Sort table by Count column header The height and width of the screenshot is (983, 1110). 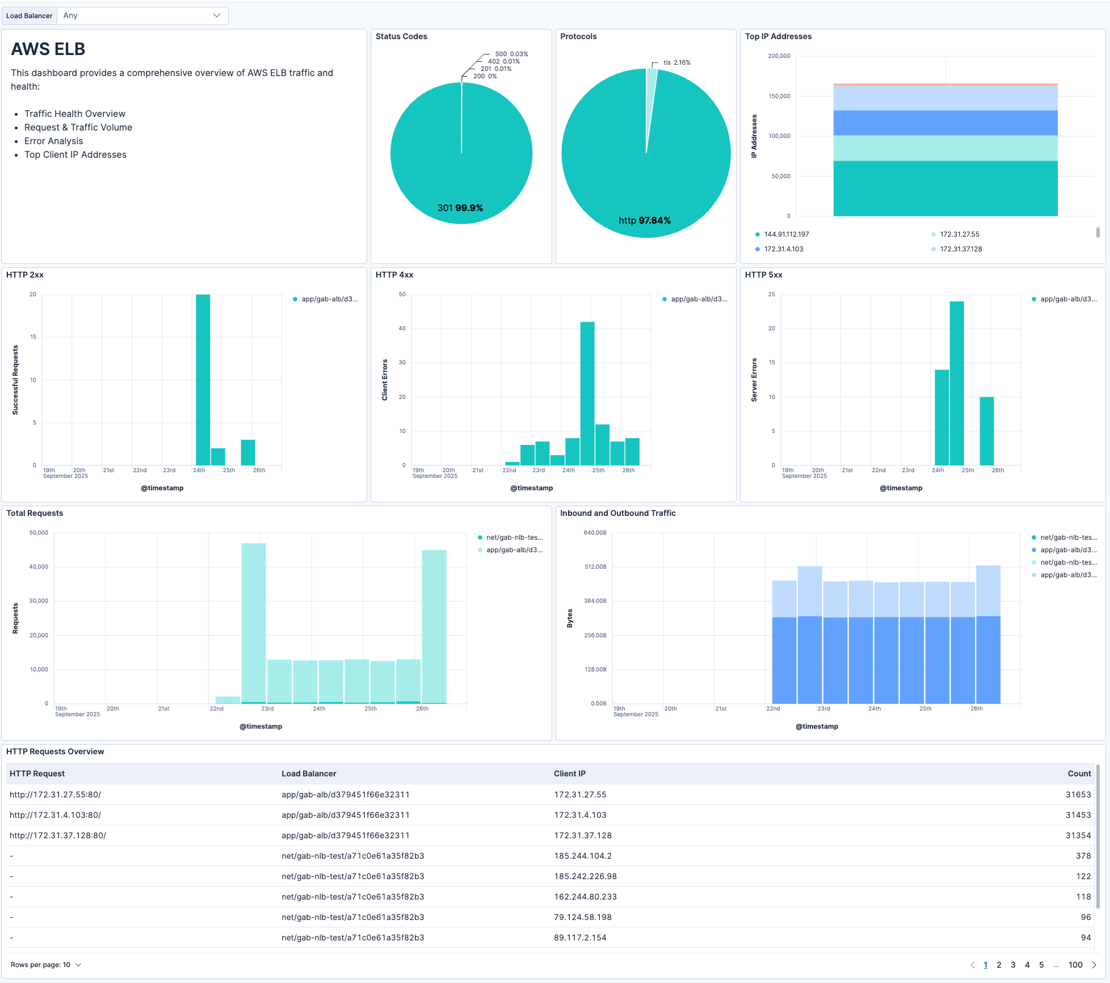tap(1079, 774)
